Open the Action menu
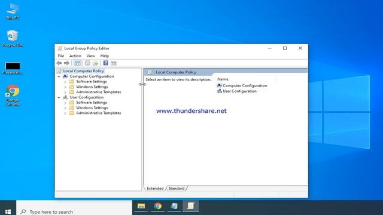This screenshot has width=383, height=215. pyautogui.click(x=75, y=56)
